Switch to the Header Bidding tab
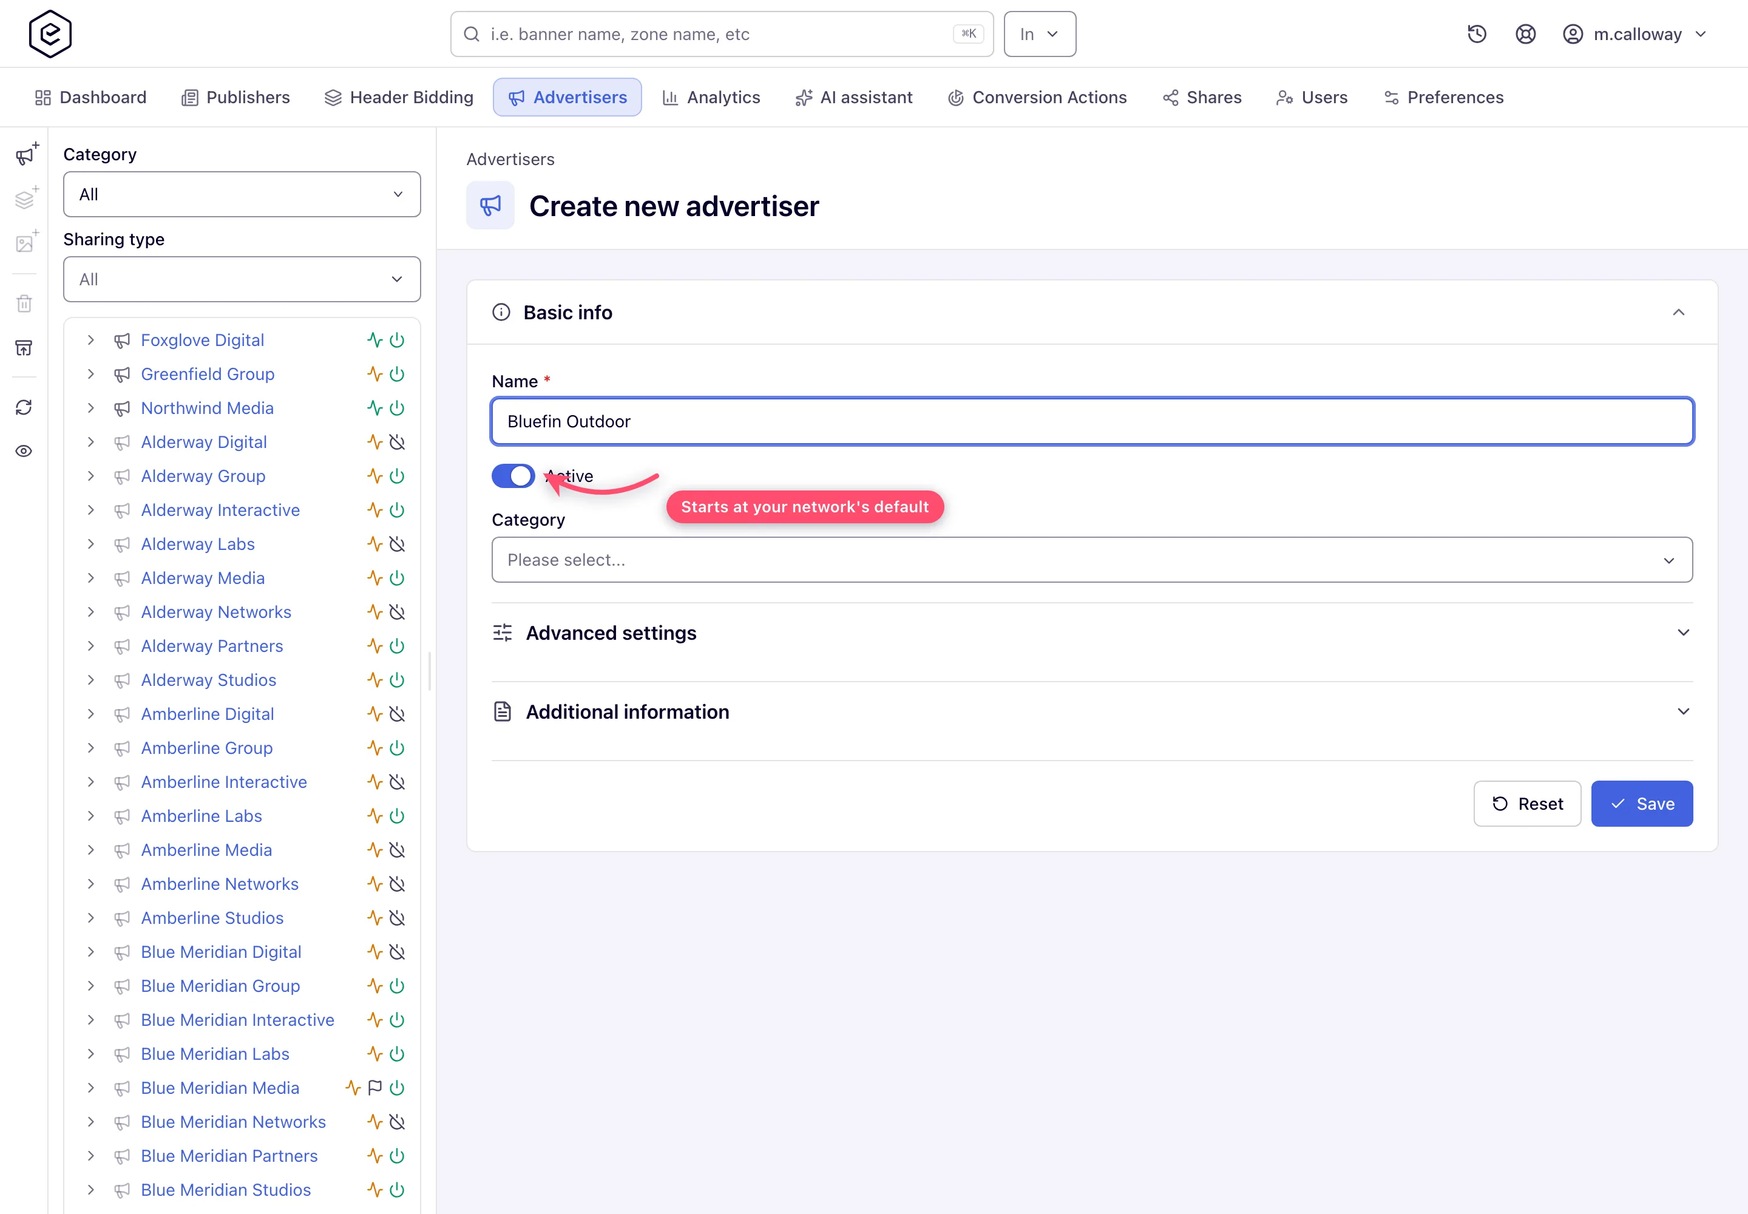Image resolution: width=1748 pixels, height=1214 pixels. (399, 97)
